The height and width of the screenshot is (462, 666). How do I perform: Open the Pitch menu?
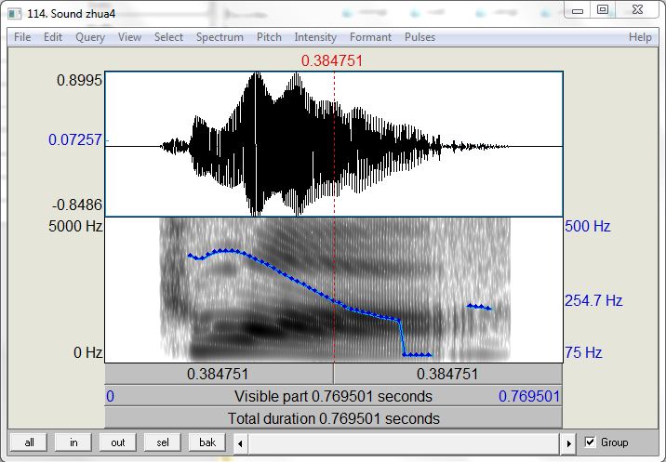(269, 37)
